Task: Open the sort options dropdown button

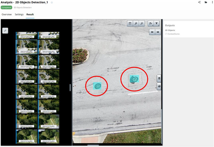Action: (x=151, y=24)
